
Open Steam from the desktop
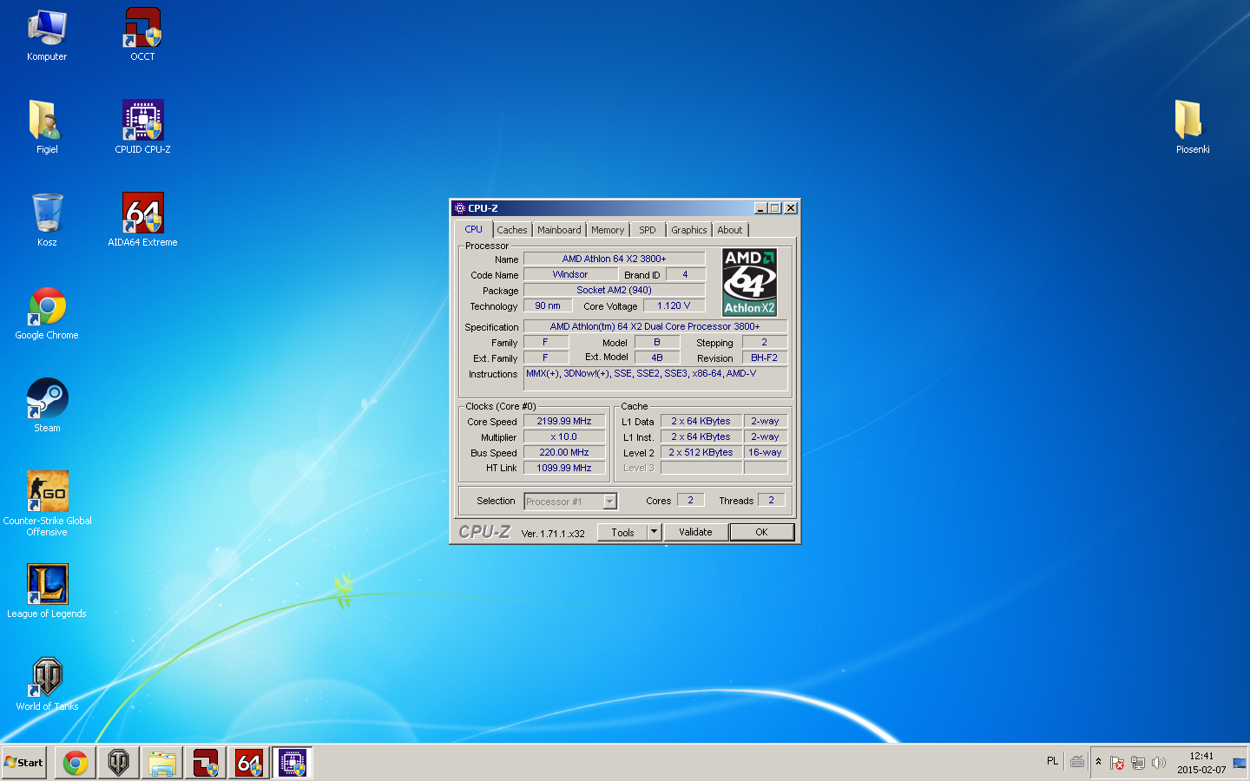click(x=47, y=399)
